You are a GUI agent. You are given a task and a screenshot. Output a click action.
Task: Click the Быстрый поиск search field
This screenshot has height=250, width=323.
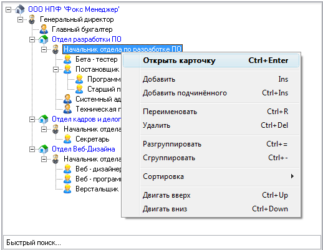tap(162, 243)
